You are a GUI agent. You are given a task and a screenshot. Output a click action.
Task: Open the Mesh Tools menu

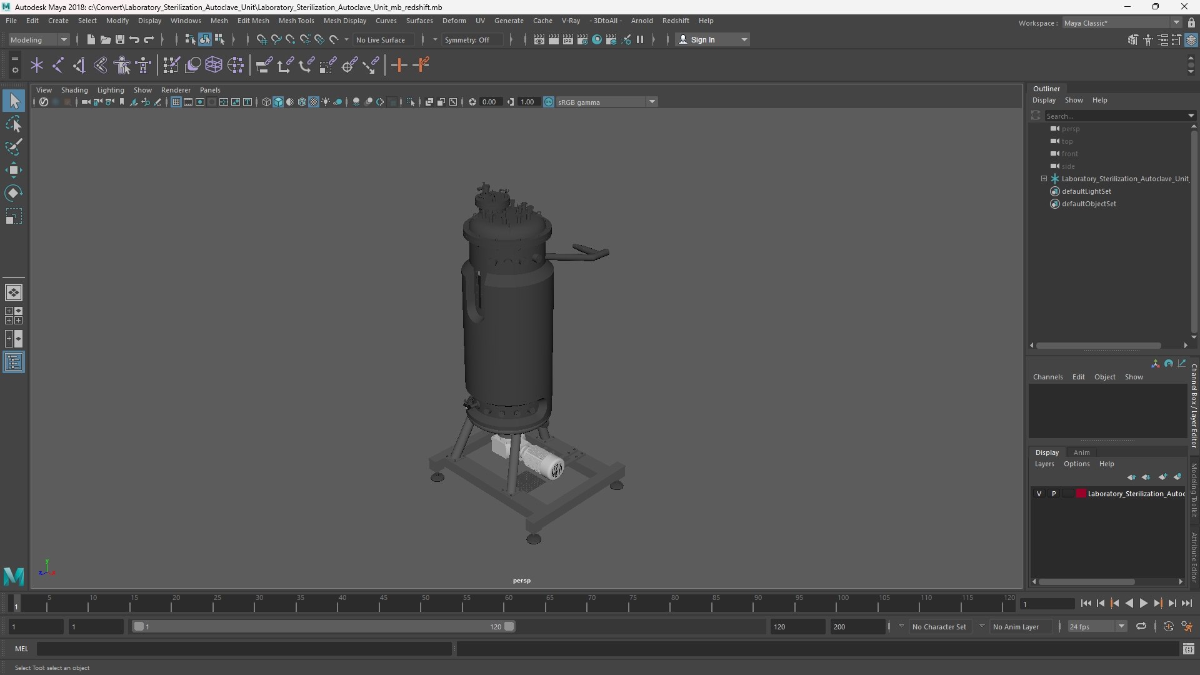point(296,21)
